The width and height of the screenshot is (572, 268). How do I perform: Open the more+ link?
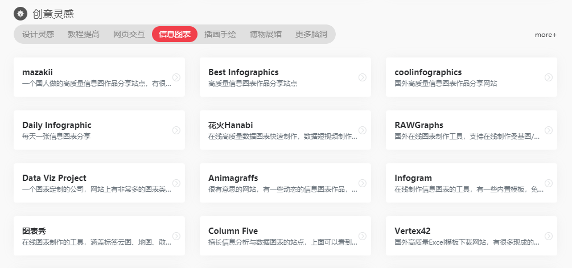(x=546, y=35)
